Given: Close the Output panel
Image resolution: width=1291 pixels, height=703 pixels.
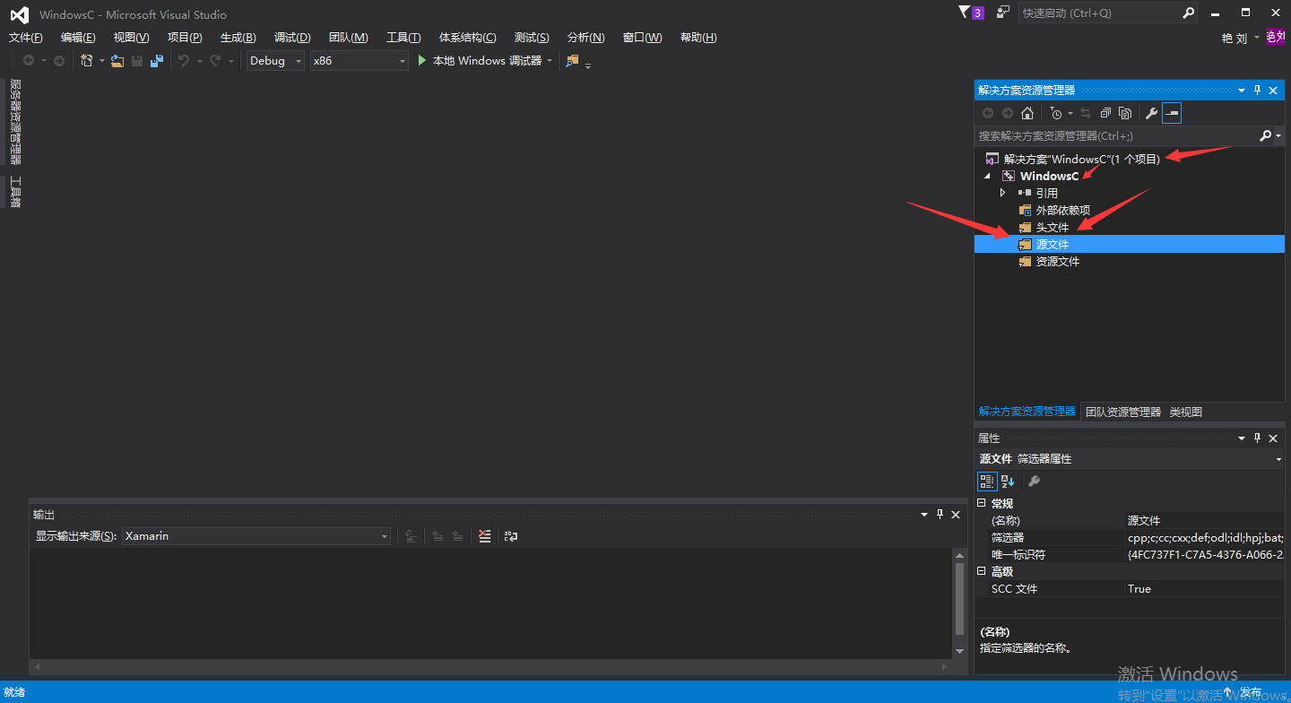Looking at the screenshot, I should 956,515.
